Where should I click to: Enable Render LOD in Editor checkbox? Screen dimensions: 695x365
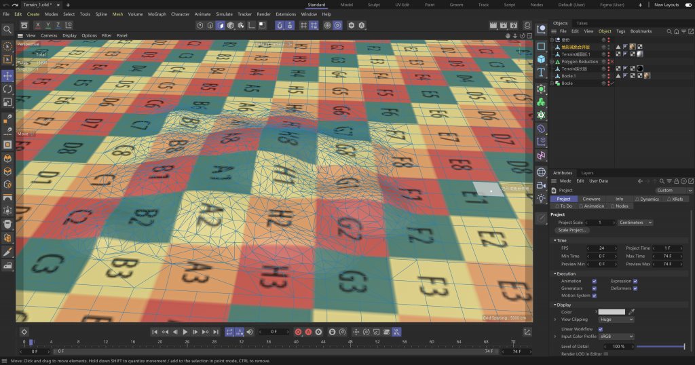coord(606,354)
